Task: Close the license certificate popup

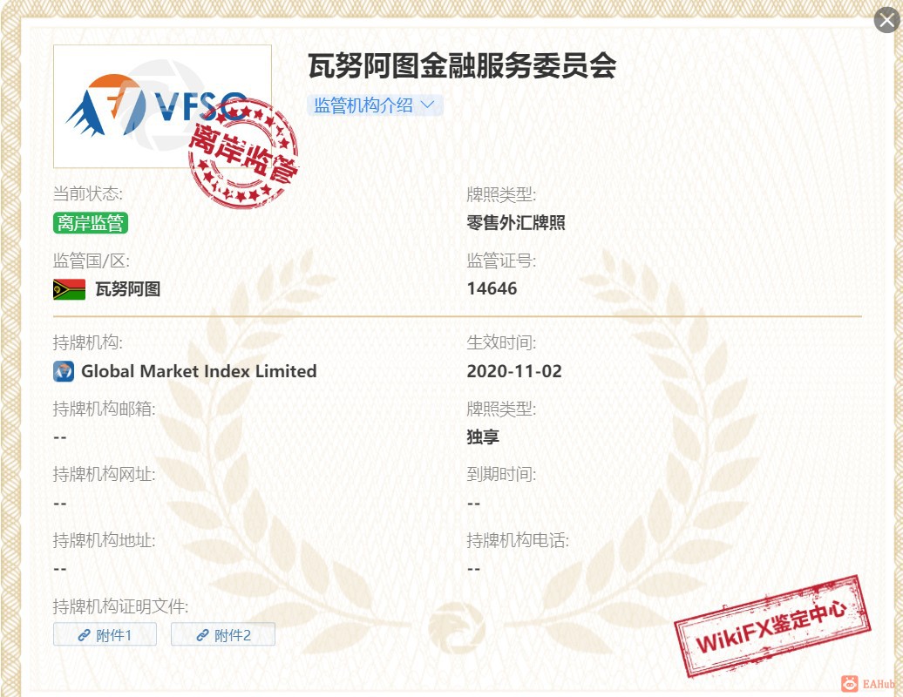Action: [887, 21]
